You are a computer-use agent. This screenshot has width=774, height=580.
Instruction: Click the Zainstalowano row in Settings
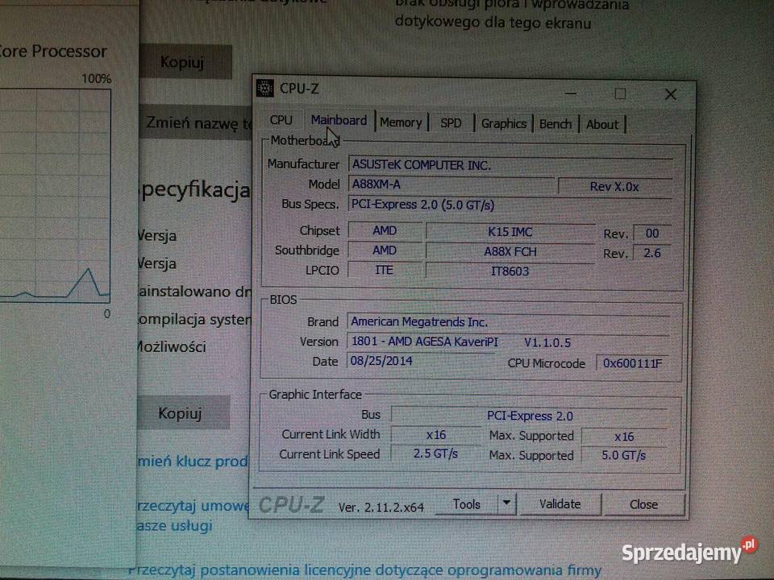pos(194,292)
